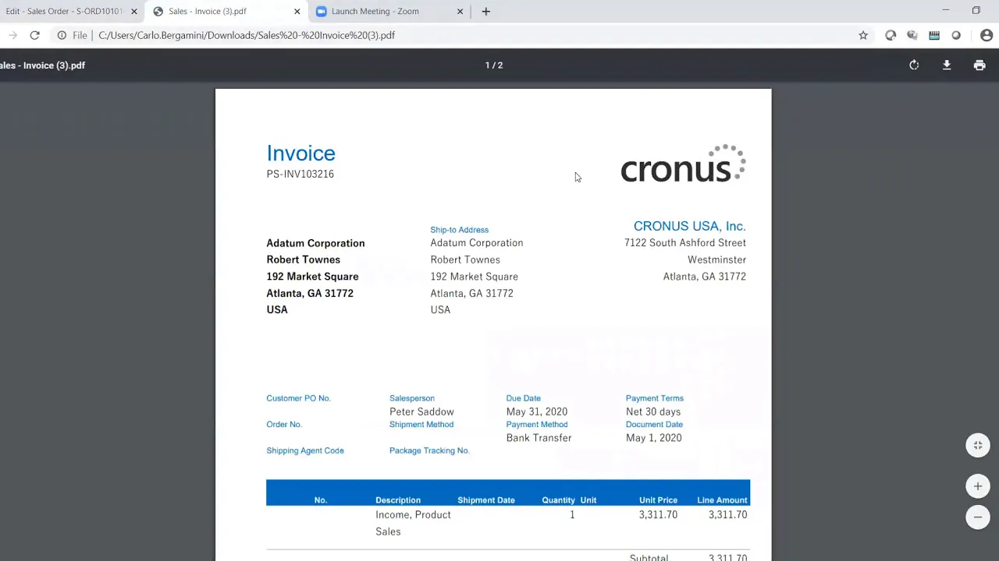Click the Ship-to Address label
The height and width of the screenshot is (561, 999).
(x=459, y=230)
